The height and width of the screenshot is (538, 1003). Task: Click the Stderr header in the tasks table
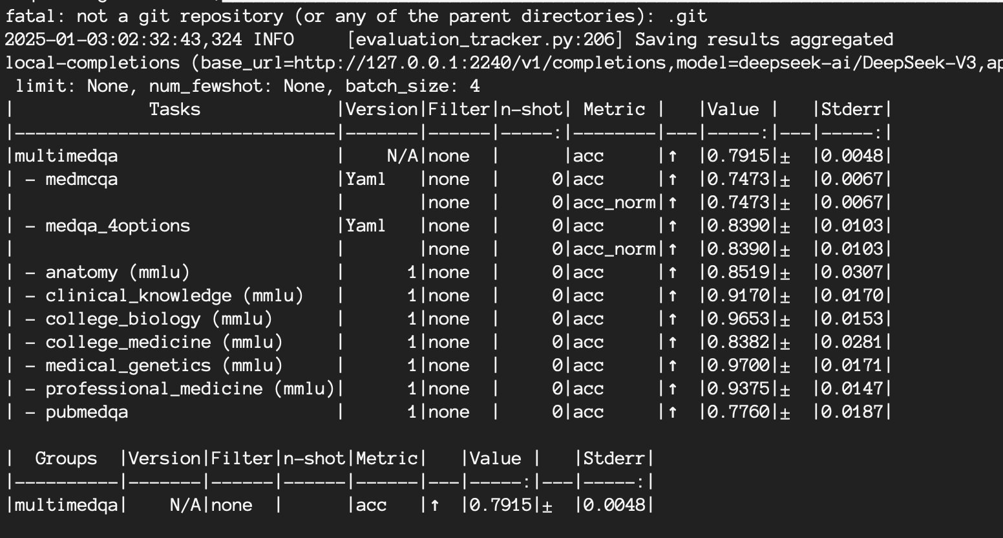point(852,109)
